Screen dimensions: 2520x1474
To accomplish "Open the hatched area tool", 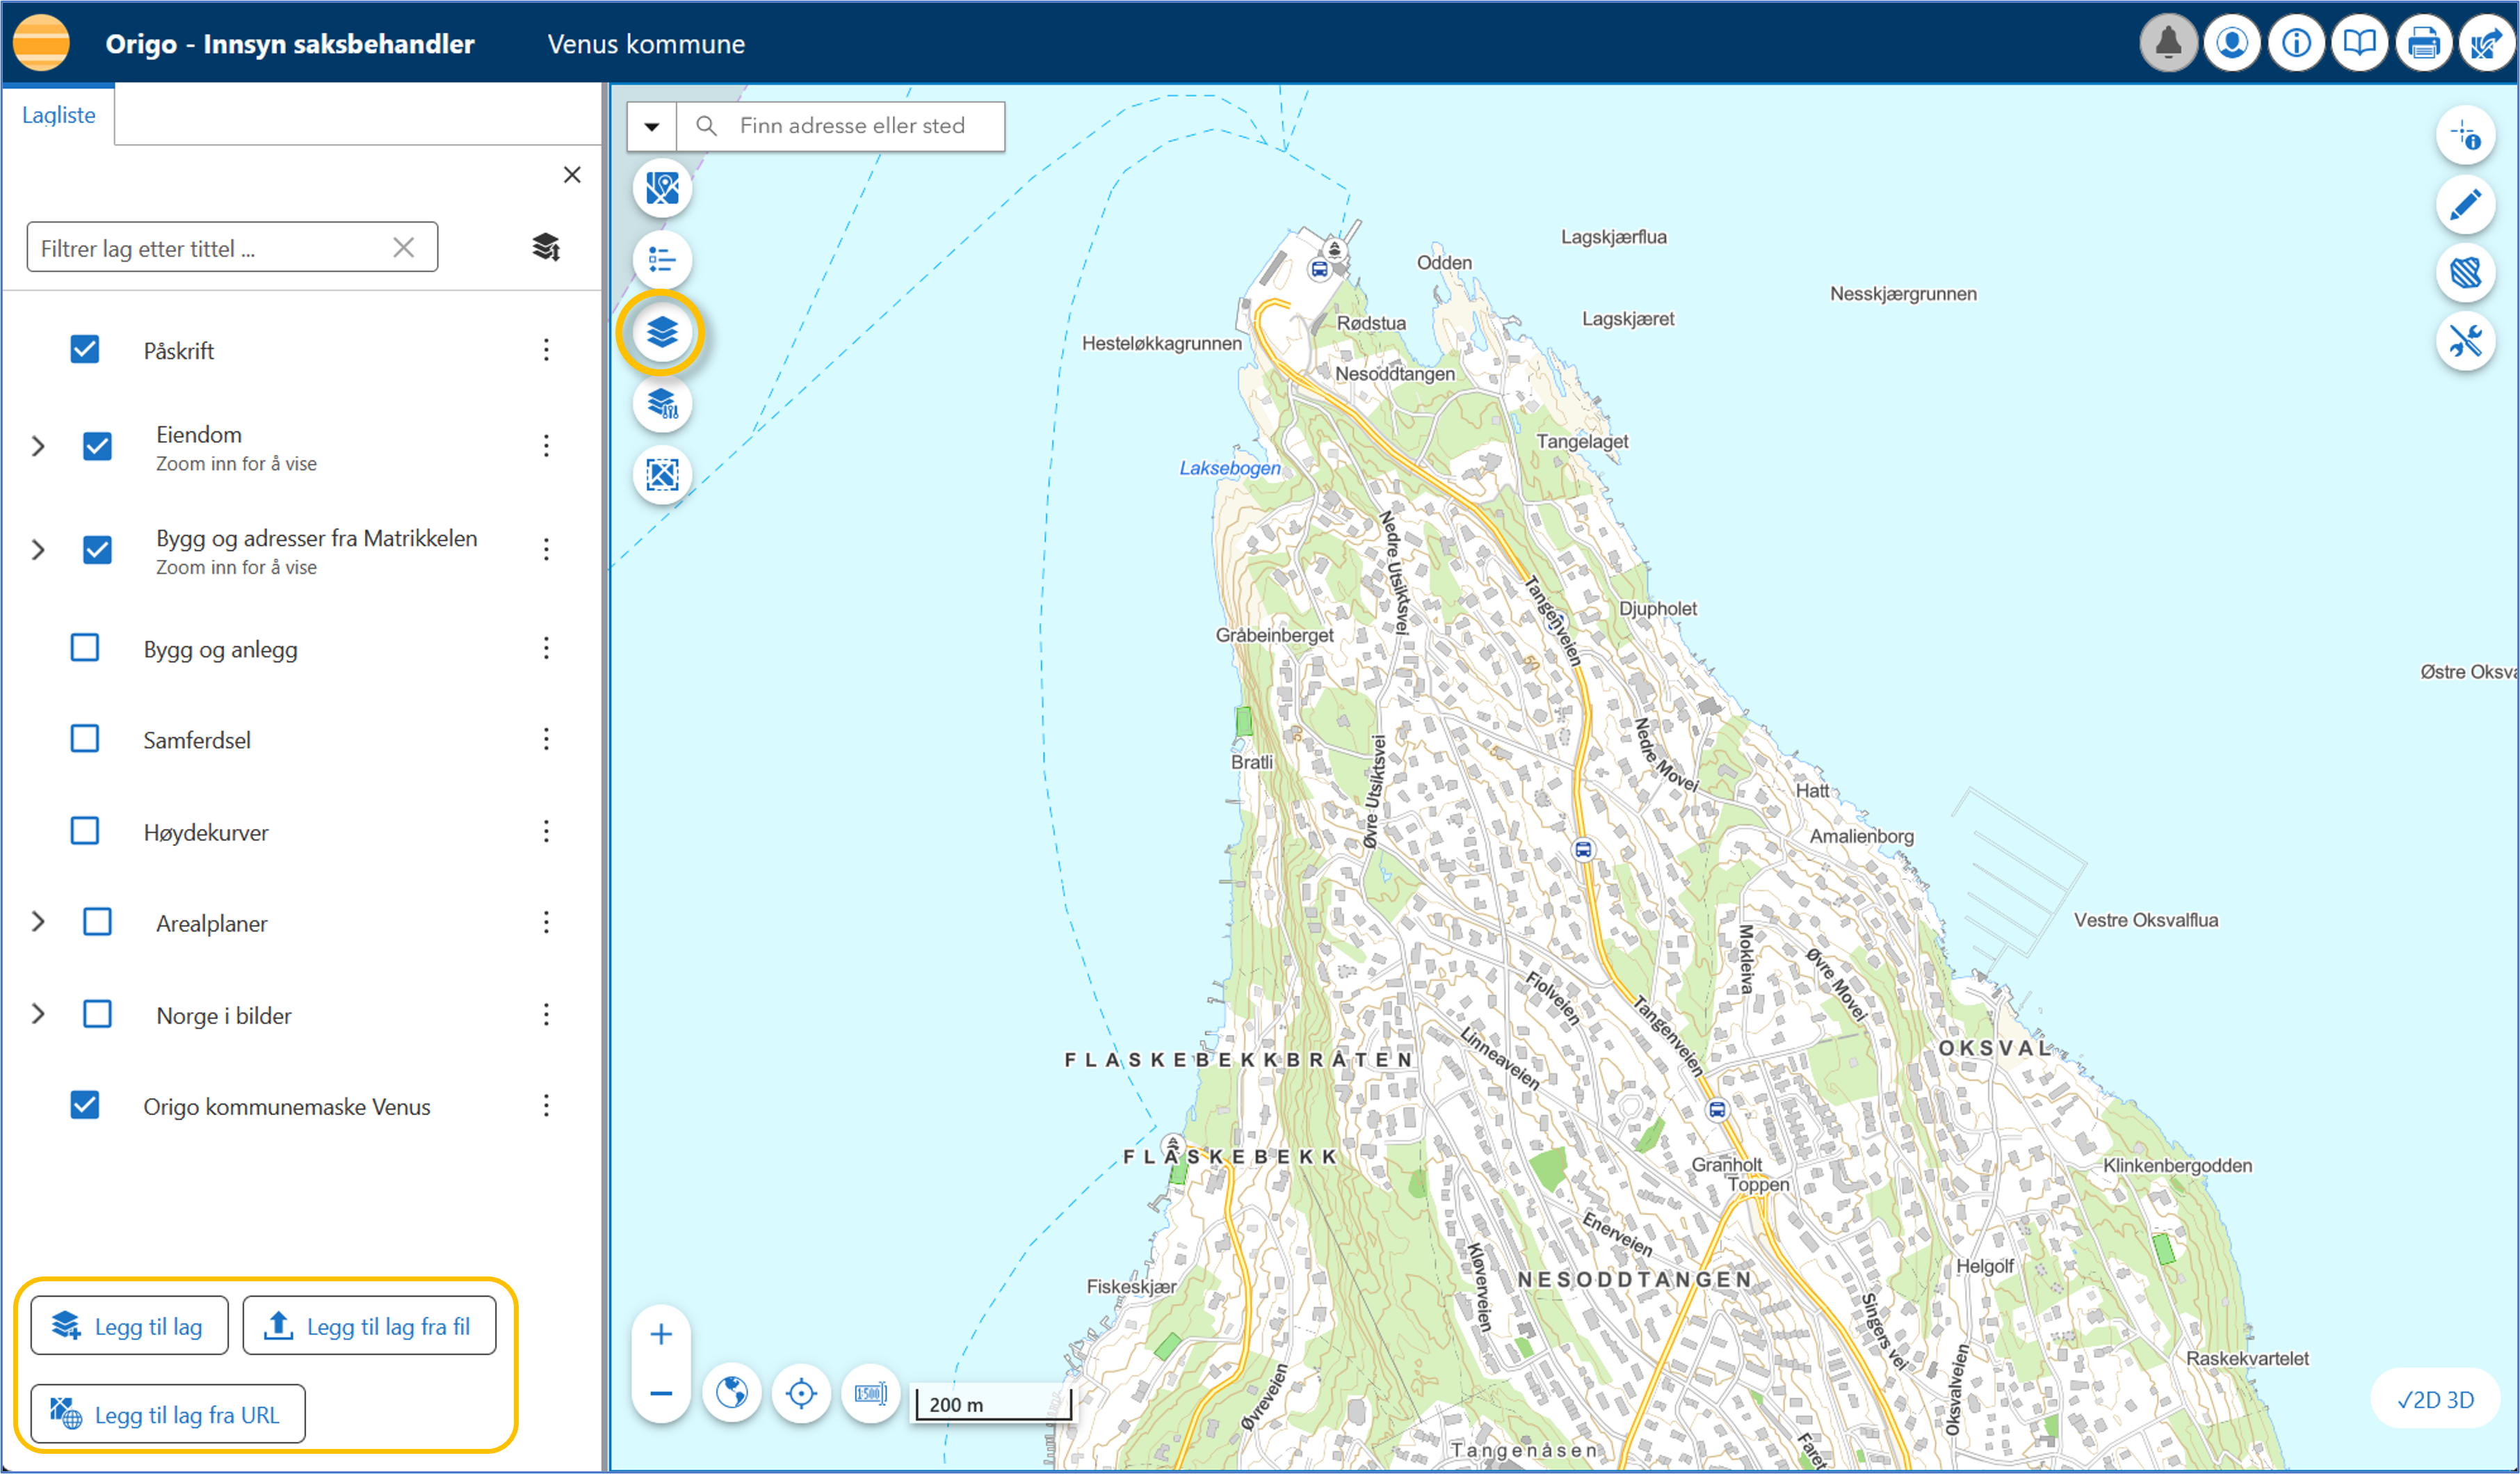I will pos(2466,272).
